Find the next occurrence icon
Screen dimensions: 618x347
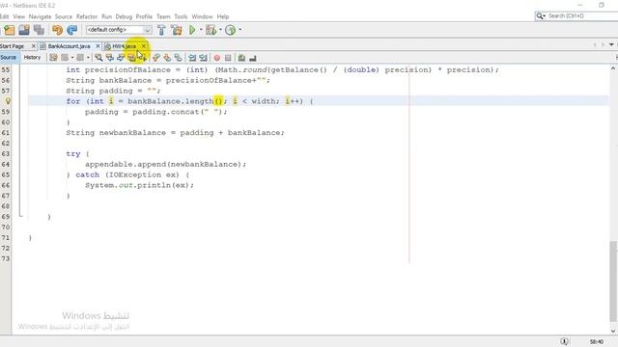121,58
